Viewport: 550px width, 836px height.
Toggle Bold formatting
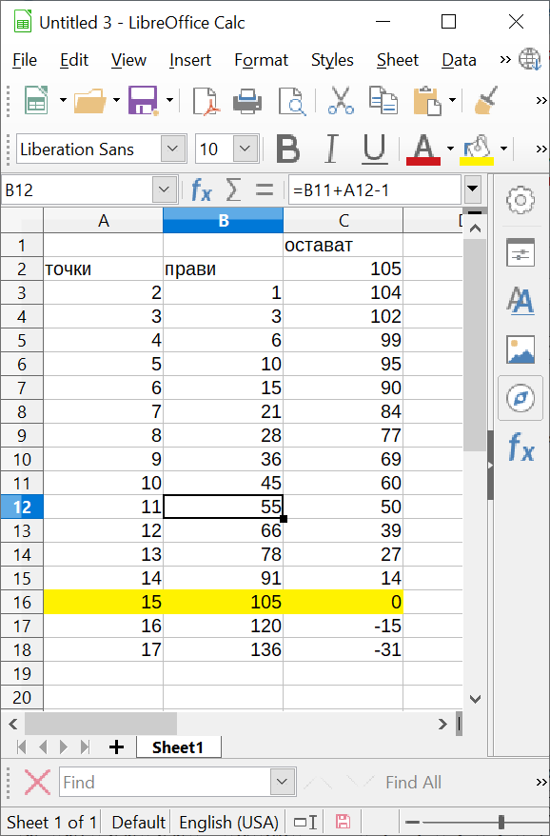[x=287, y=149]
